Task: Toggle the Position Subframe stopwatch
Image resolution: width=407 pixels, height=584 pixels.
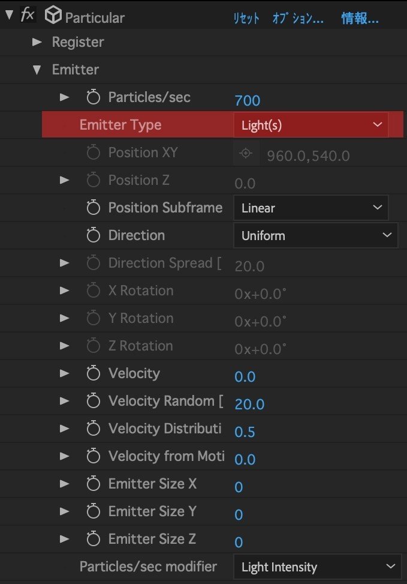Action: click(93, 208)
